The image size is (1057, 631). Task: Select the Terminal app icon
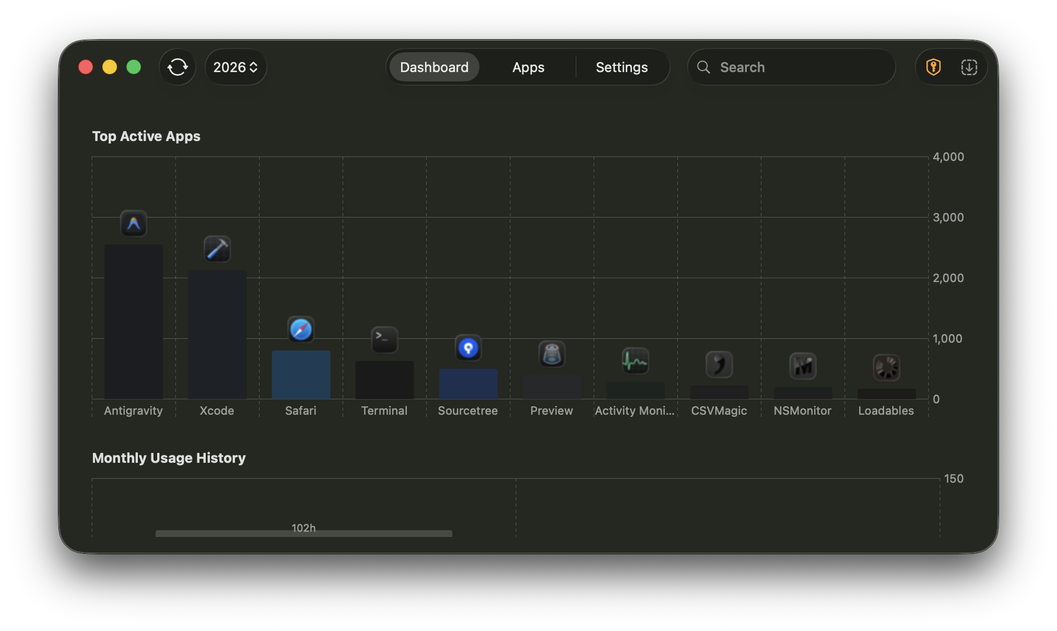click(x=384, y=340)
